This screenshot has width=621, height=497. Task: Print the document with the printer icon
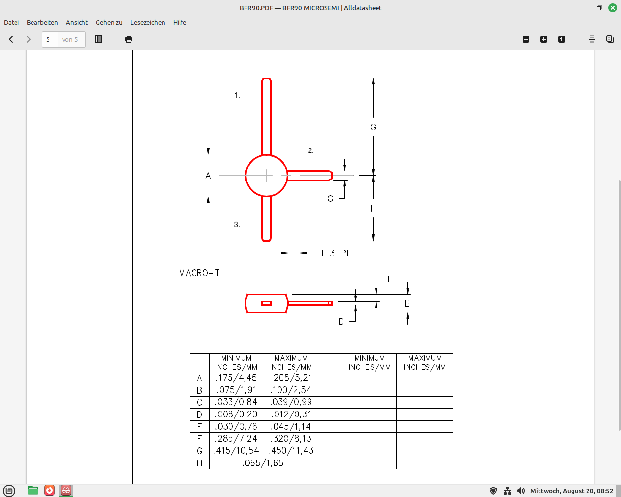[129, 39]
